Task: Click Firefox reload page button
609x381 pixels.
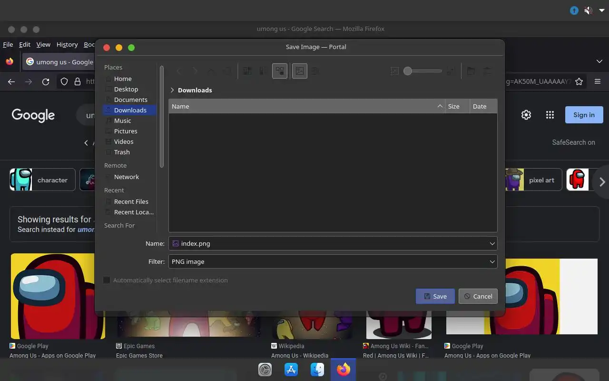Action: 46,82
